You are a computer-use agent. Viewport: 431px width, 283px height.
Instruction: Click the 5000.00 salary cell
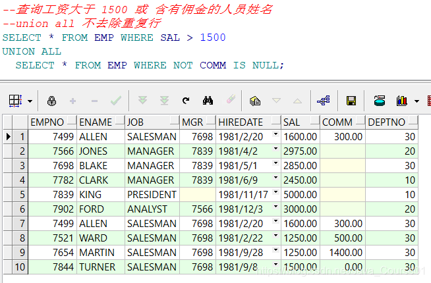300,195
